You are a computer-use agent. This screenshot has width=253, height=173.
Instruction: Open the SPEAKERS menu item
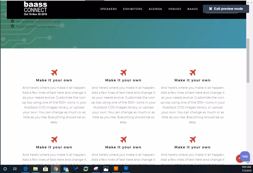coord(109,9)
